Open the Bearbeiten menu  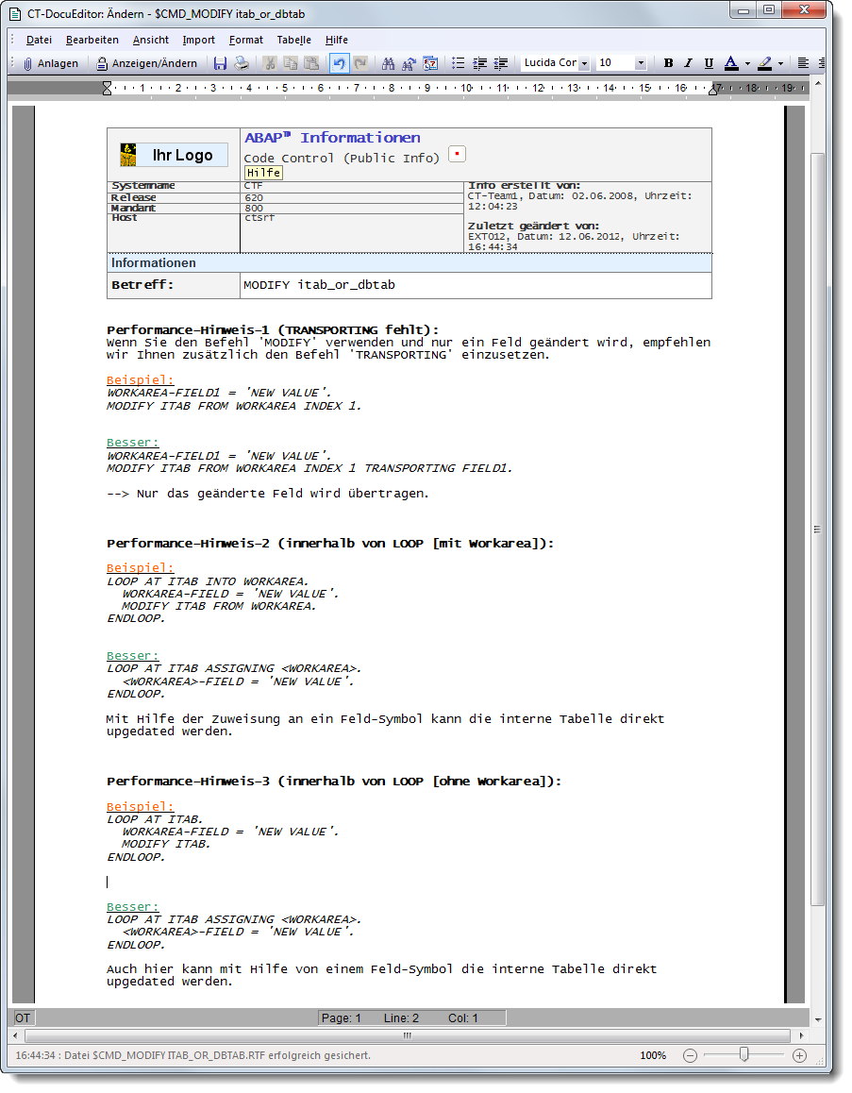coord(92,40)
